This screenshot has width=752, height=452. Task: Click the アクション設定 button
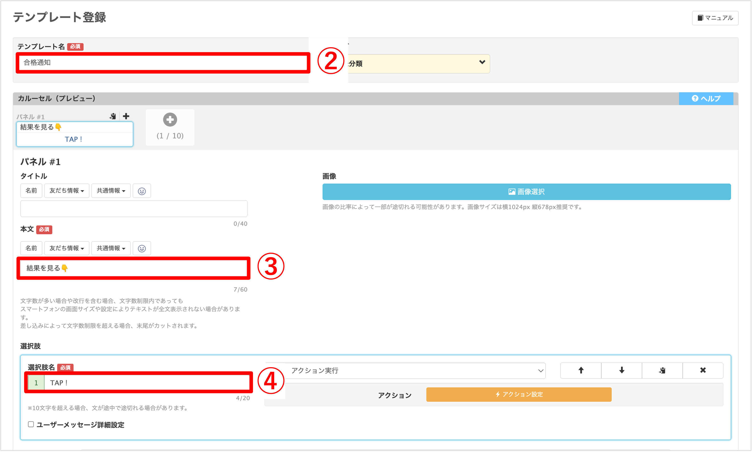[519, 394]
